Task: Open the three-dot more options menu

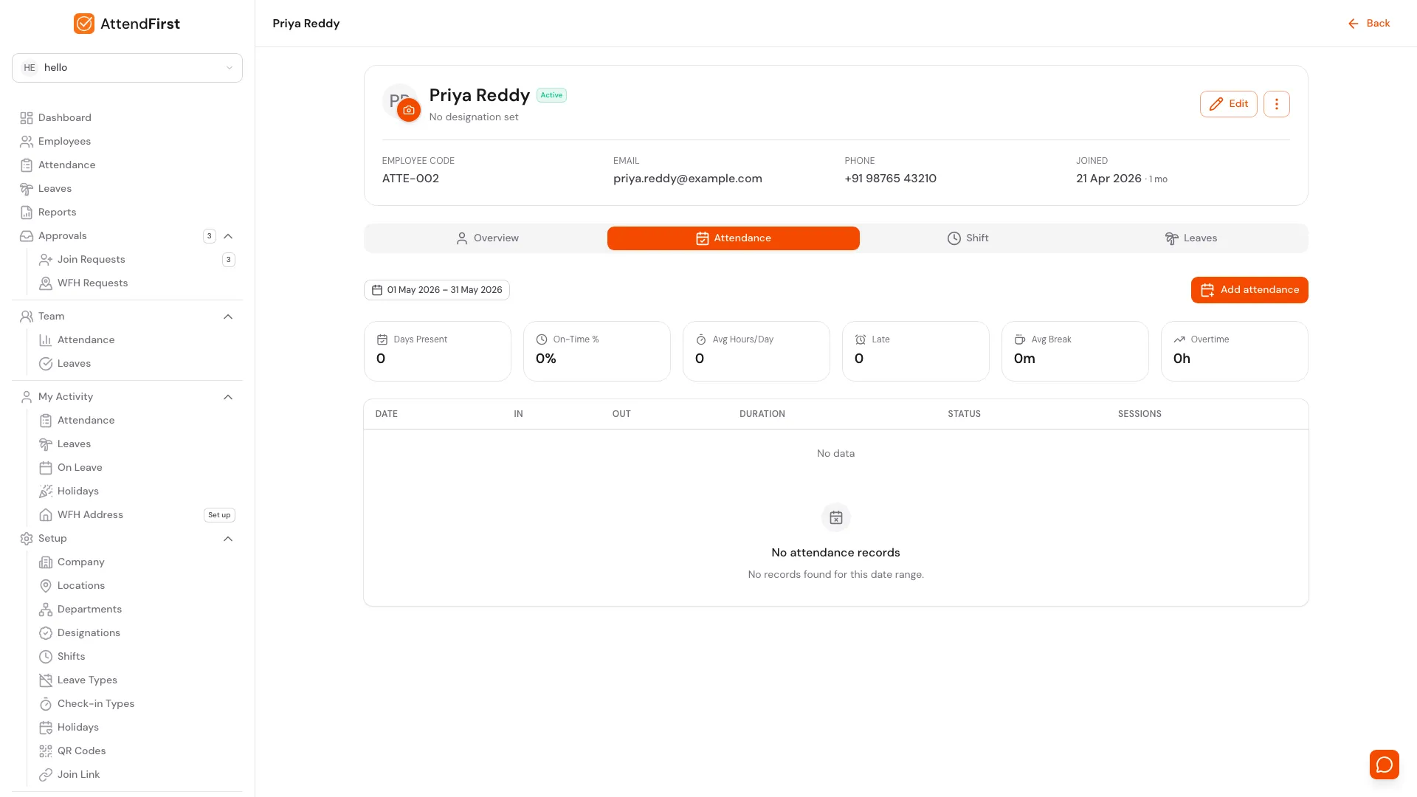Action: point(1276,104)
